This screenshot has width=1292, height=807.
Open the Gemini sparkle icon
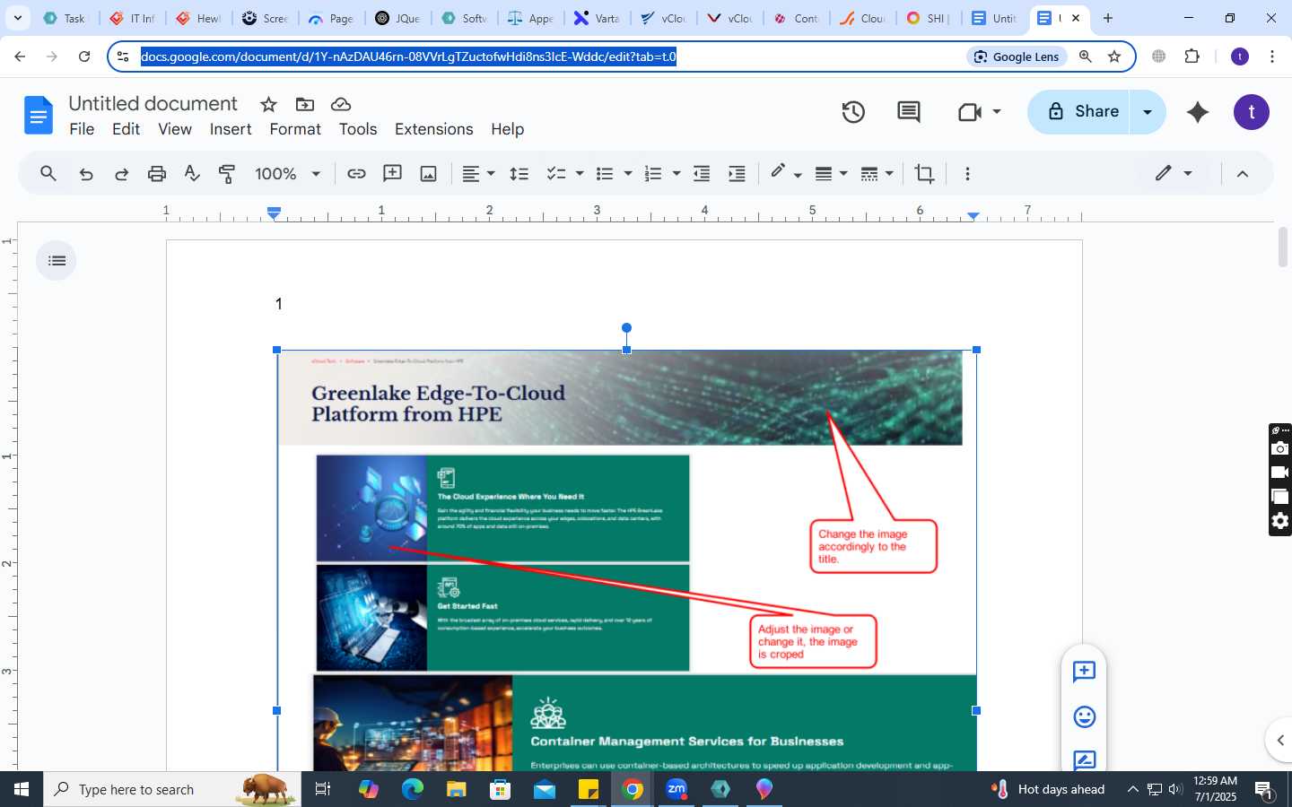tap(1198, 112)
